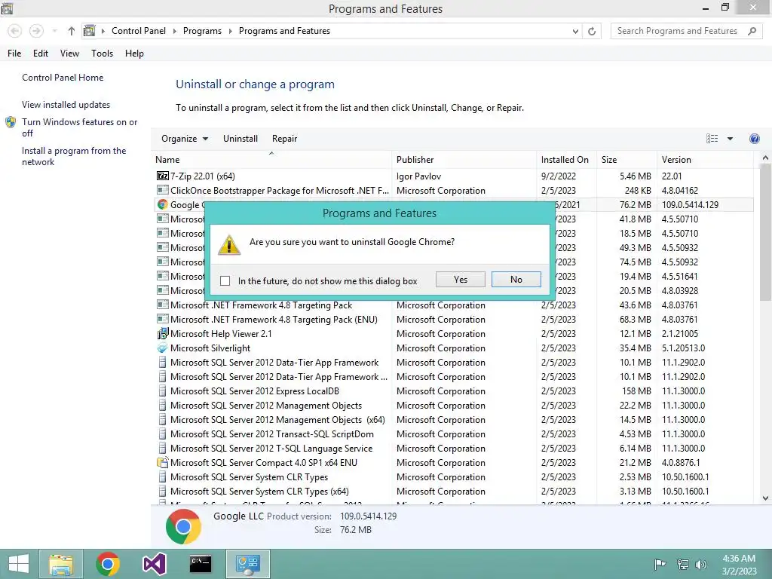The image size is (772, 579).
Task: Click the warning icon in the uninstall dialog
Action: 229,245
